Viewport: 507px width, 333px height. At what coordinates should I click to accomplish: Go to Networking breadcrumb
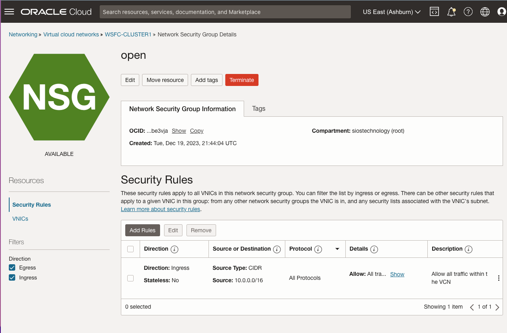pos(23,34)
